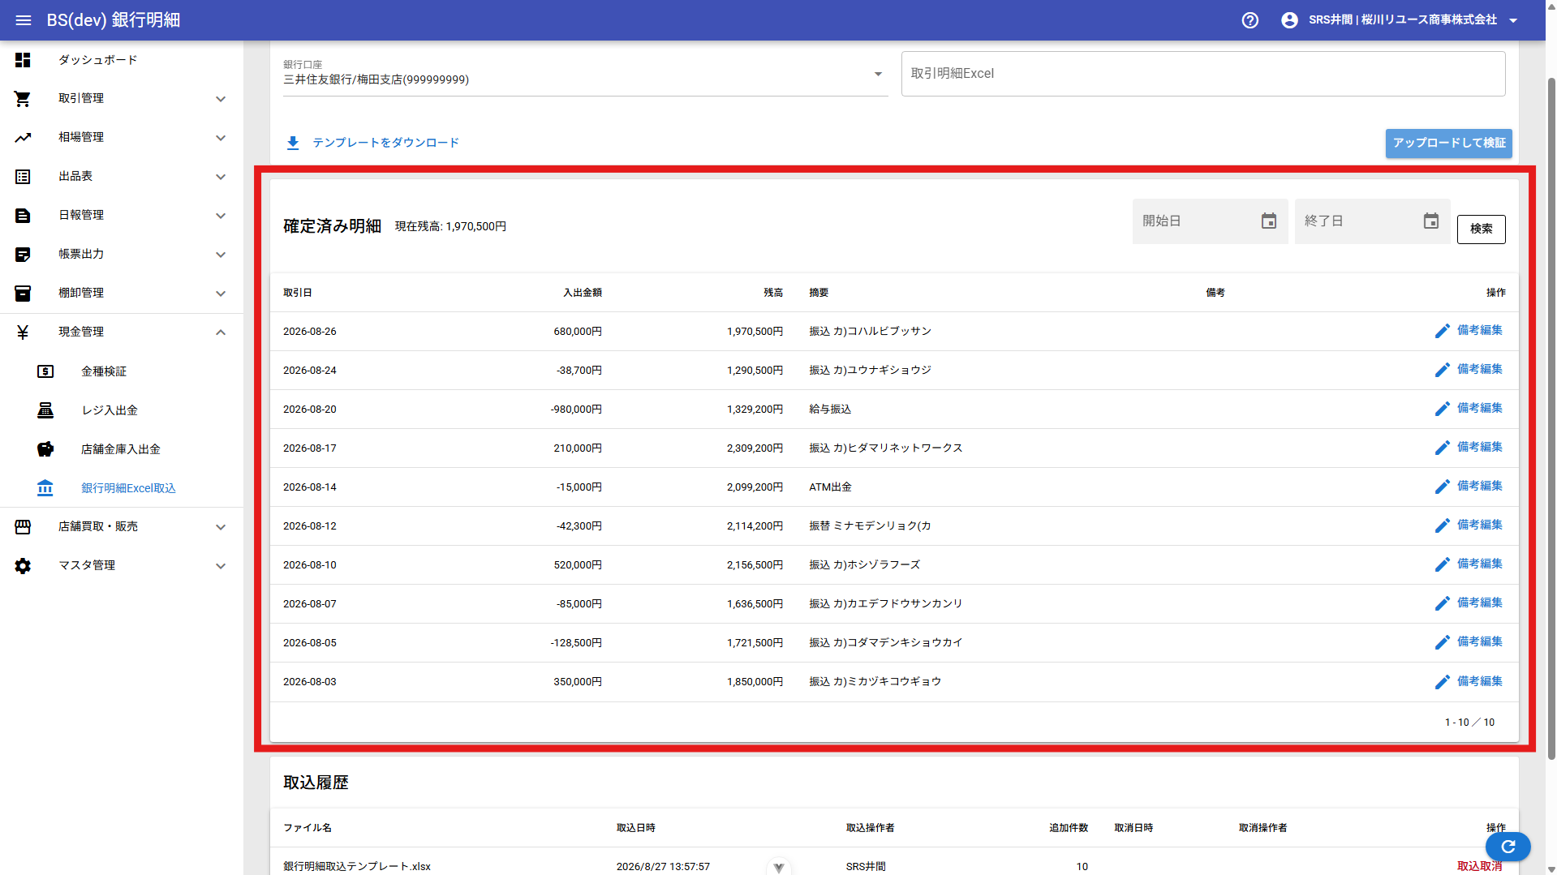Click the shopping cart icon for 取引管理

[x=23, y=99]
